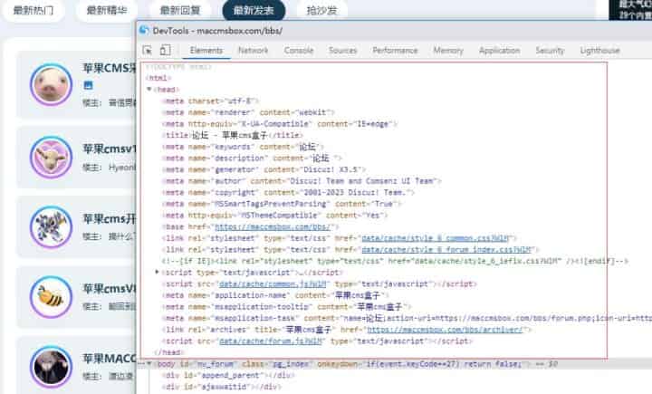Open the pig avatar user profile
652x394 pixels.
coord(51,84)
